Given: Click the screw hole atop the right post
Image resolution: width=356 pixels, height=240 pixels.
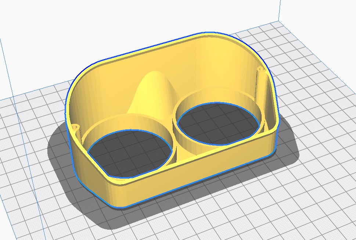Looking at the screenshot, I should (261, 69).
